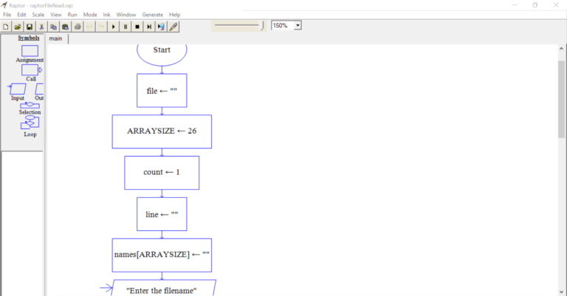Open the 150% zoom dropdown
This screenshot has width=567, height=296.
pos(298,25)
